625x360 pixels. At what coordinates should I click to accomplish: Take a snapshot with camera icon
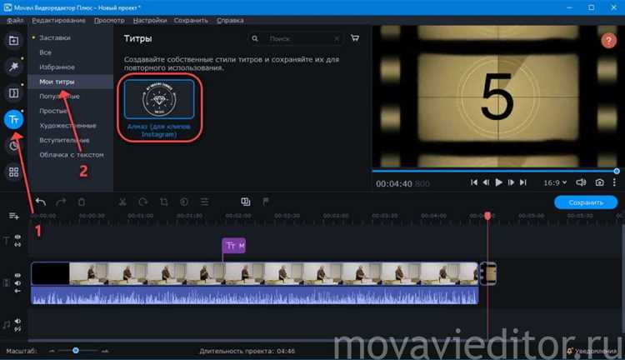(x=599, y=182)
